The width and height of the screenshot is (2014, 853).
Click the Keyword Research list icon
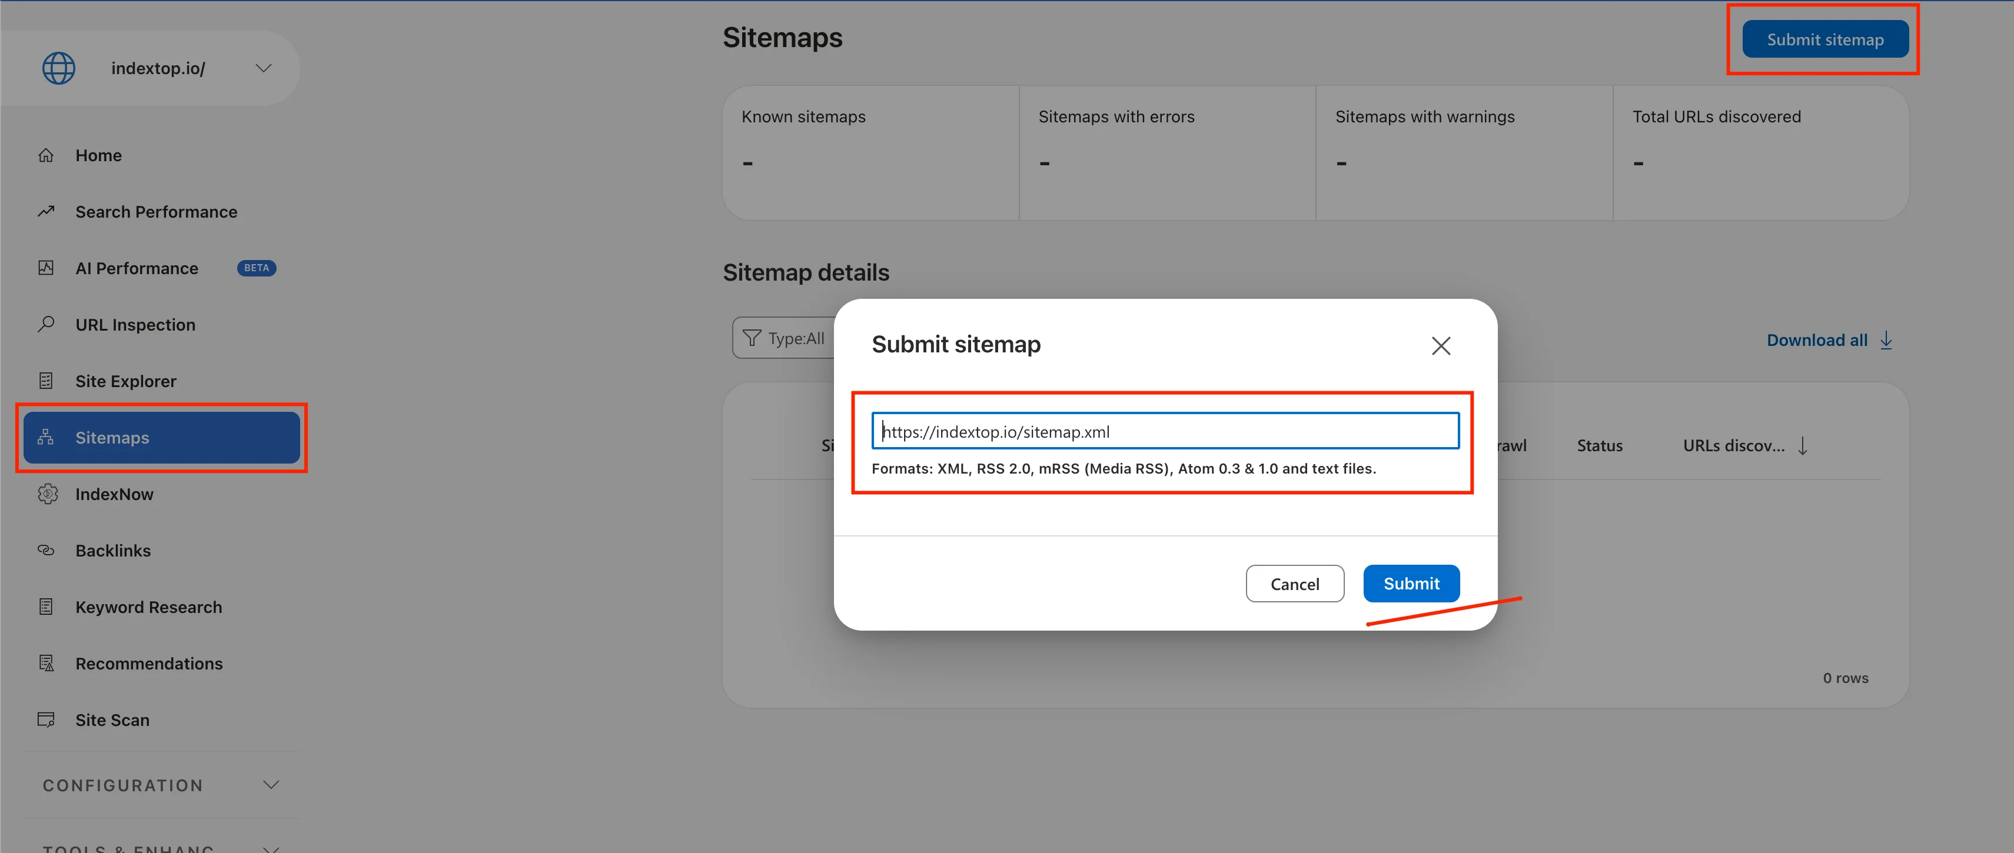[x=46, y=606]
